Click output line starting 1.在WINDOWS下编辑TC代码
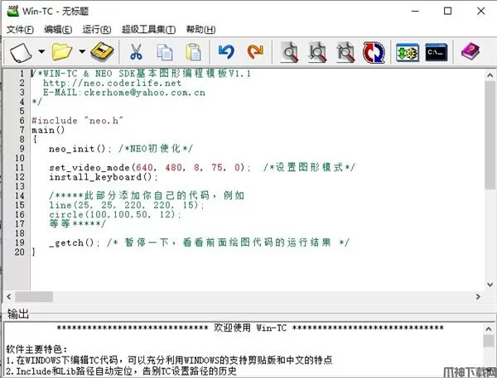The image size is (497, 378). 169,361
